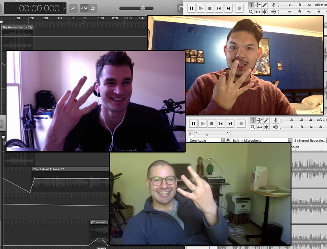Activate the Zoom tool in upper Audacity toolbar
Image resolution: width=327 pixels, height=249 pixels.
pyautogui.click(x=251, y=12)
